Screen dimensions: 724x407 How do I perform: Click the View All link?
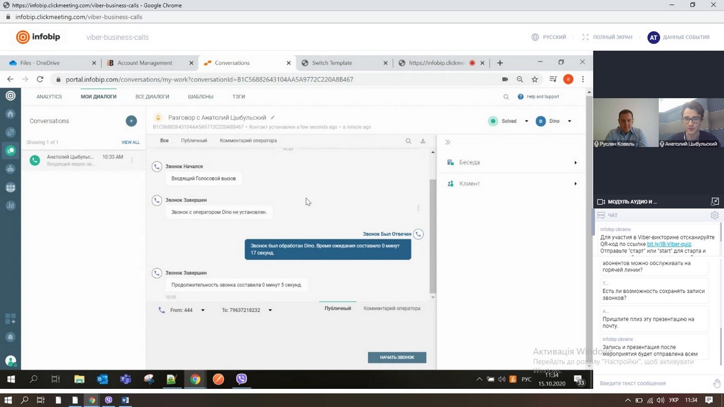[130, 142]
